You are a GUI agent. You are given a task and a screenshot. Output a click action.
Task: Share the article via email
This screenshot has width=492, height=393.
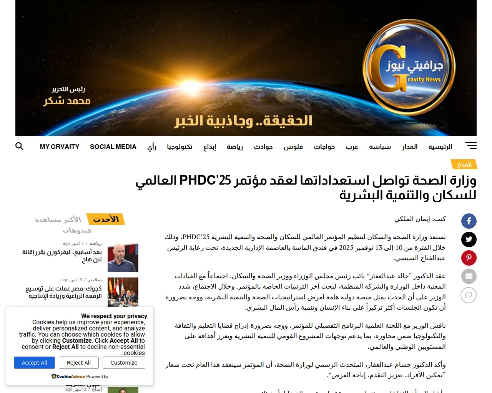click(x=469, y=276)
